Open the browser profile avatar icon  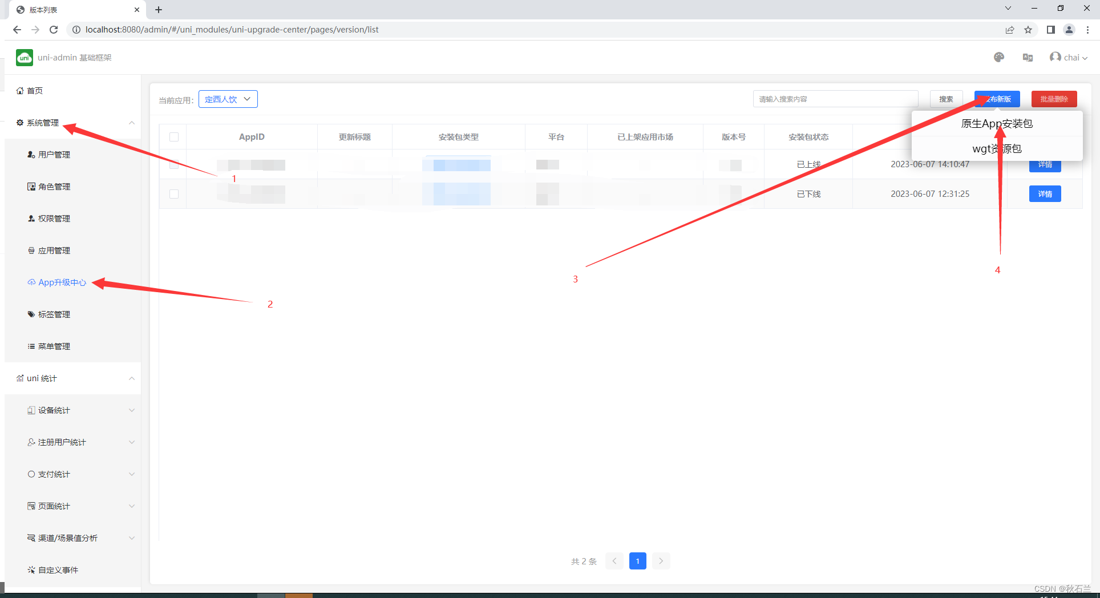click(x=1069, y=30)
